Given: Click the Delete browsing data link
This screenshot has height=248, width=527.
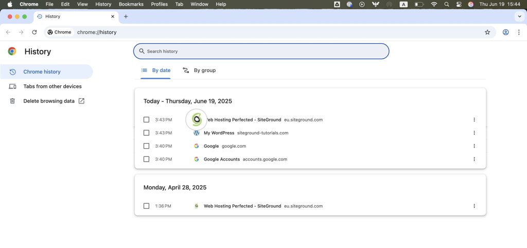Looking at the screenshot, I should tap(46, 101).
